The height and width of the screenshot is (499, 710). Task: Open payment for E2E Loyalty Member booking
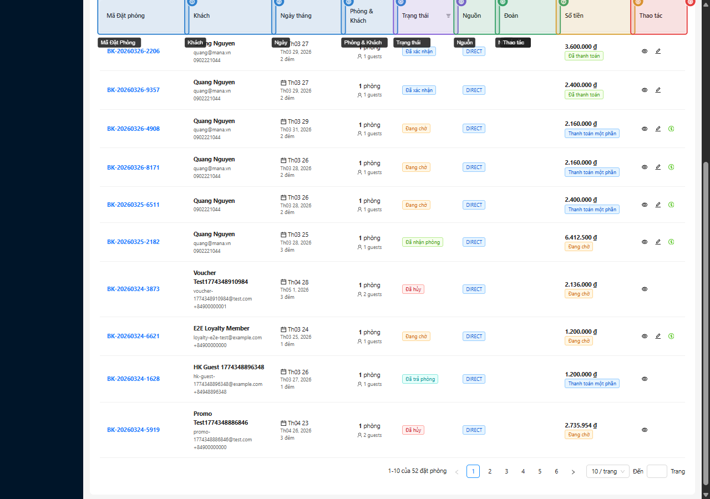(x=671, y=336)
